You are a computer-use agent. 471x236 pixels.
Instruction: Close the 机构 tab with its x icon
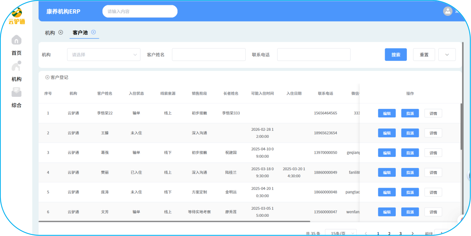(x=61, y=32)
